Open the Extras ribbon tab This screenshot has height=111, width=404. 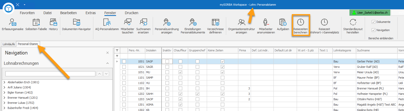(90, 13)
